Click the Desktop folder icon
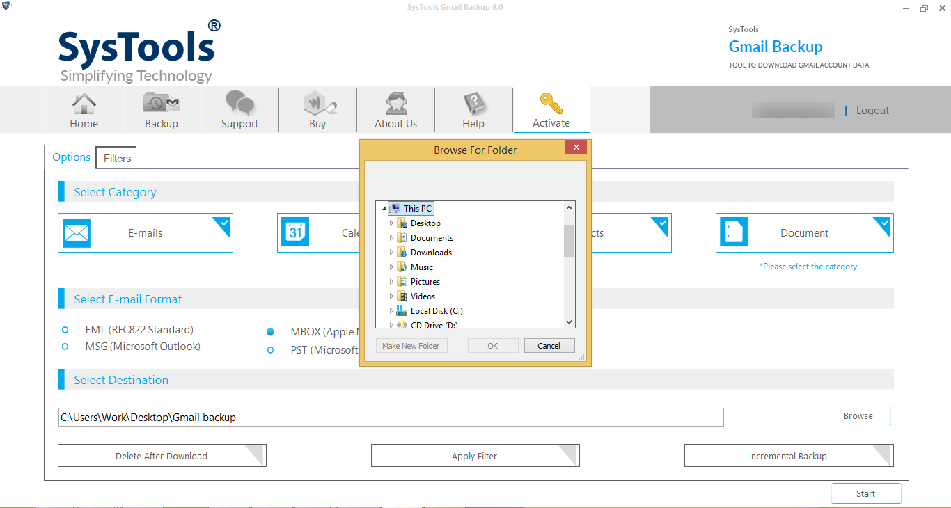 pos(402,223)
